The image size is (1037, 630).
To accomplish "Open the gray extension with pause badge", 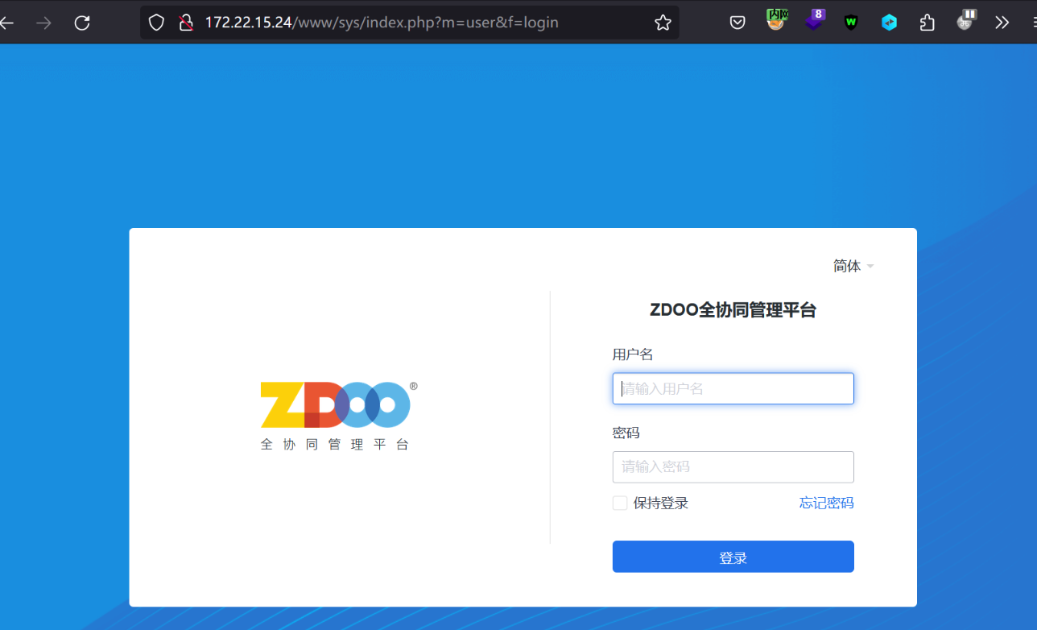I will click(x=966, y=20).
